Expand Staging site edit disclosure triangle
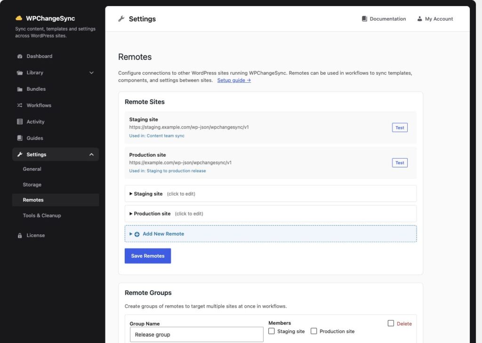The width and height of the screenshot is (482, 343). [131, 194]
